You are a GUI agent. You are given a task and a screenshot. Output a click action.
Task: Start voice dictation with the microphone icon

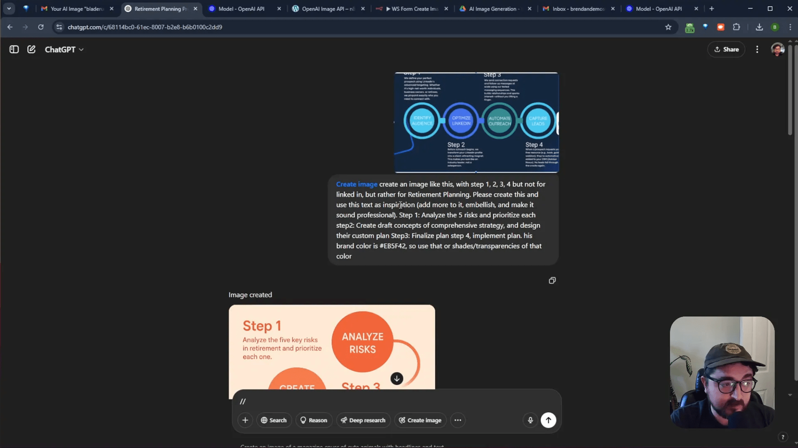530,420
